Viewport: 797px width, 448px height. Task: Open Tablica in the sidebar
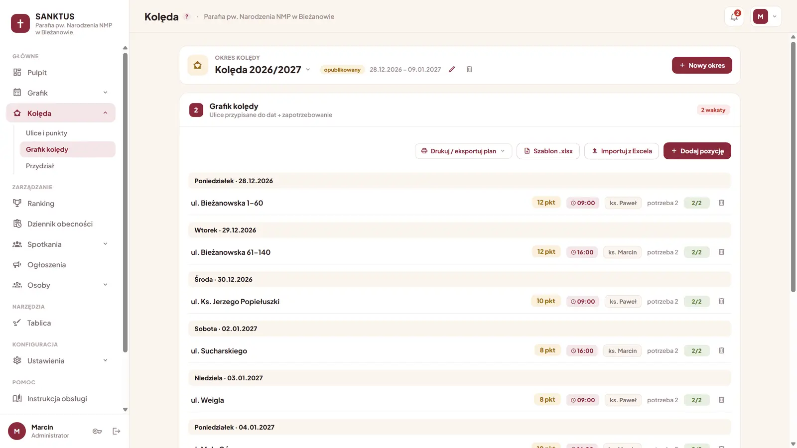click(x=61, y=323)
